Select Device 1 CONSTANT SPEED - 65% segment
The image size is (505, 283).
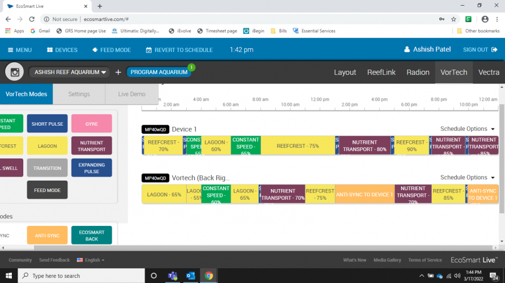[x=246, y=145]
